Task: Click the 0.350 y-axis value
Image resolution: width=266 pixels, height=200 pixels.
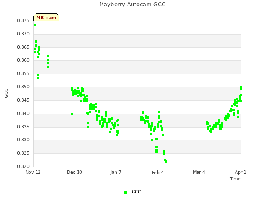Action: [x=23, y=87]
